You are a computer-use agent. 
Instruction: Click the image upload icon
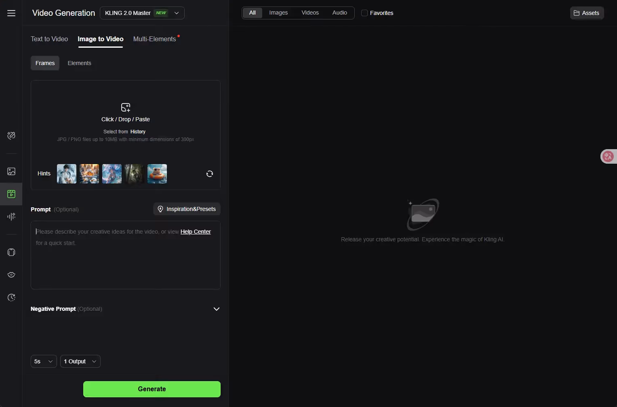click(x=126, y=107)
